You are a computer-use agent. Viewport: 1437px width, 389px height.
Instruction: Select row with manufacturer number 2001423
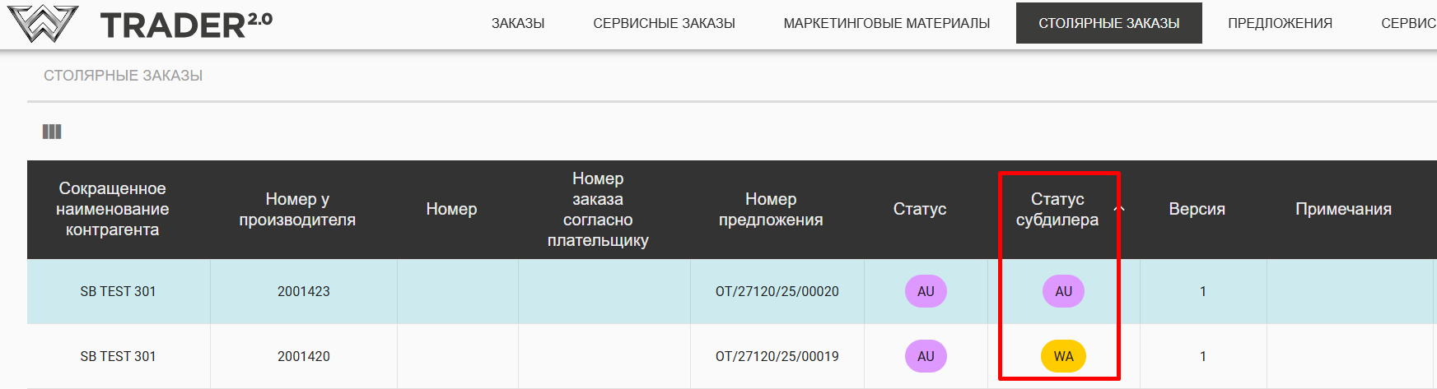pos(303,291)
